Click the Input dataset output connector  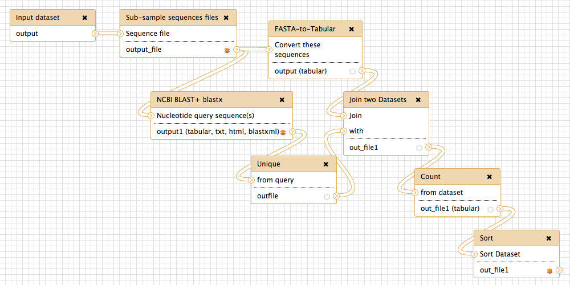[95, 34]
